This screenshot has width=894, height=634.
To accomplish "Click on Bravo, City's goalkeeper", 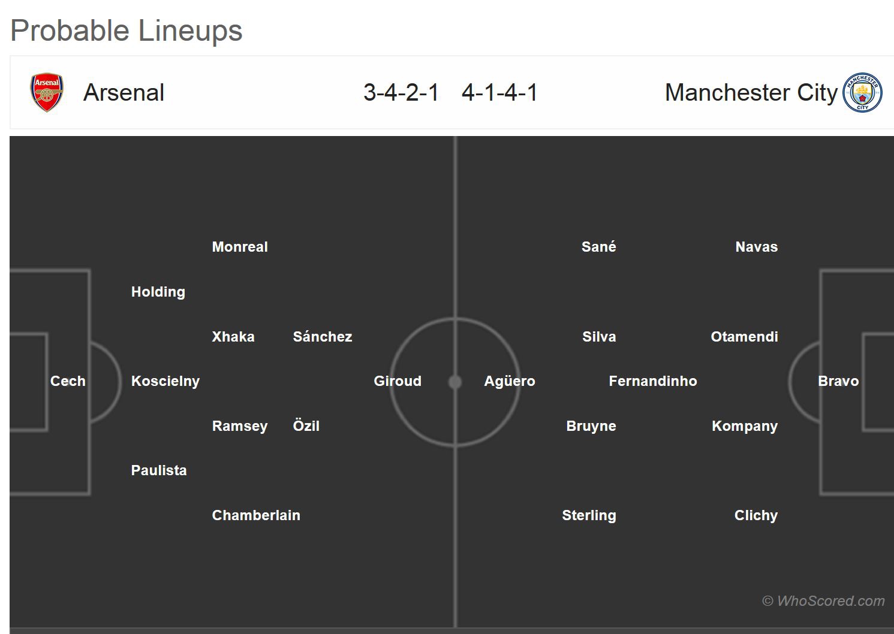I will click(x=838, y=381).
